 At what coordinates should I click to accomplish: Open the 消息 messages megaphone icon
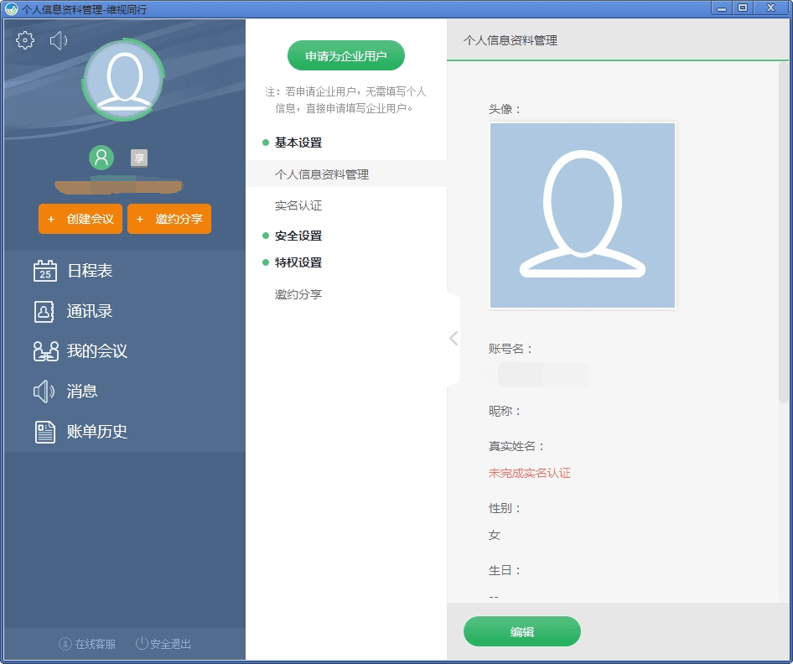coord(44,391)
